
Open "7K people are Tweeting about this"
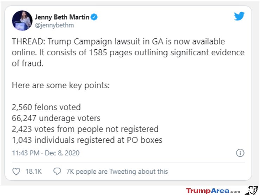pos(117,172)
